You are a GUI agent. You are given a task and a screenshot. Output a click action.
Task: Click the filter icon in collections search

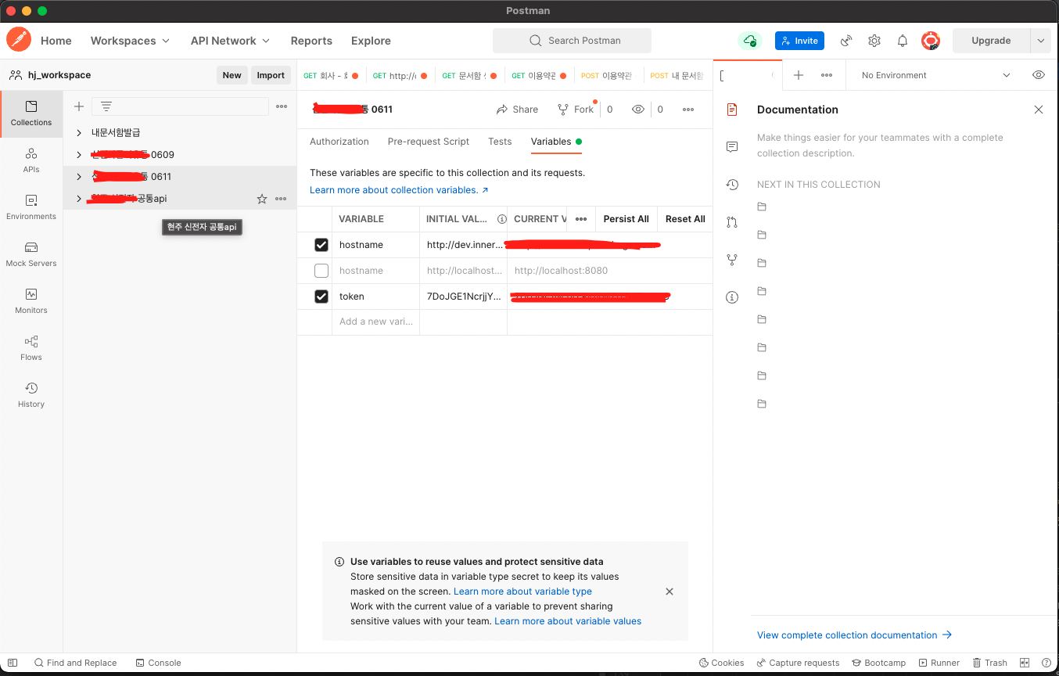106,106
